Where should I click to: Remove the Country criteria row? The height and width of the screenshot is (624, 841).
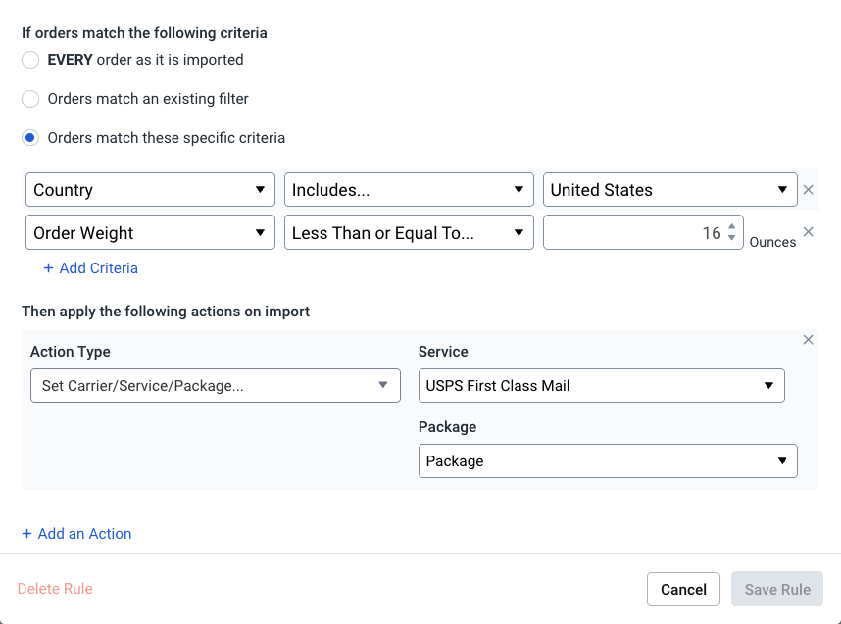(808, 190)
